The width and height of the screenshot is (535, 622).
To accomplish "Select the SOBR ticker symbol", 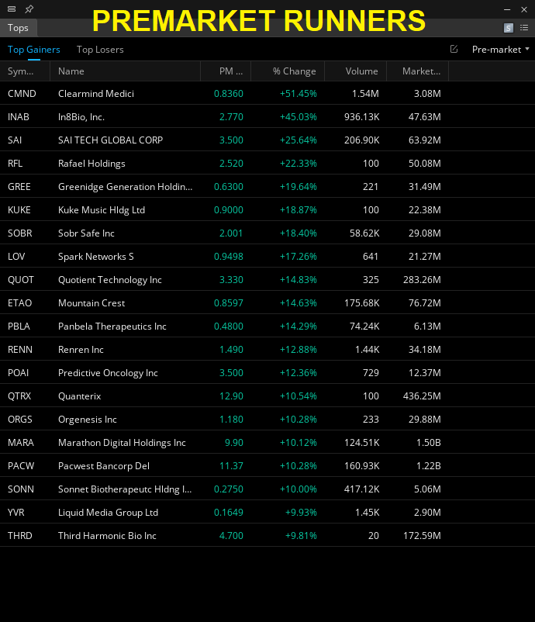I will click(x=20, y=233).
